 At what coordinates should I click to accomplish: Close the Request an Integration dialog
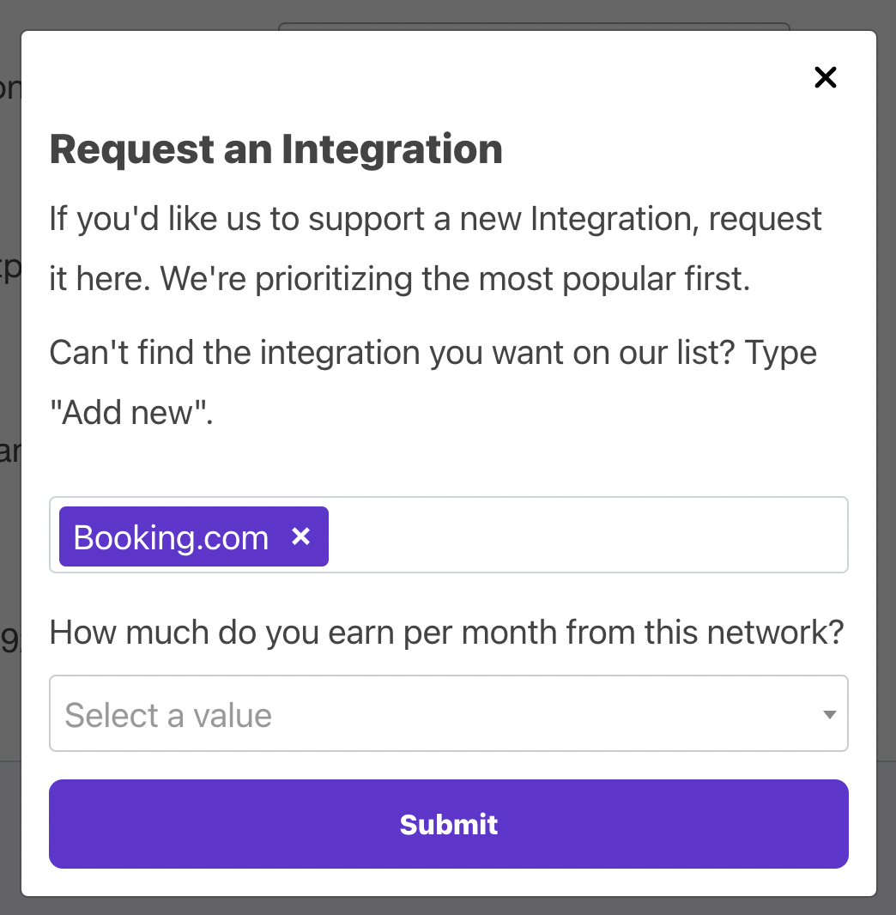pos(825,77)
